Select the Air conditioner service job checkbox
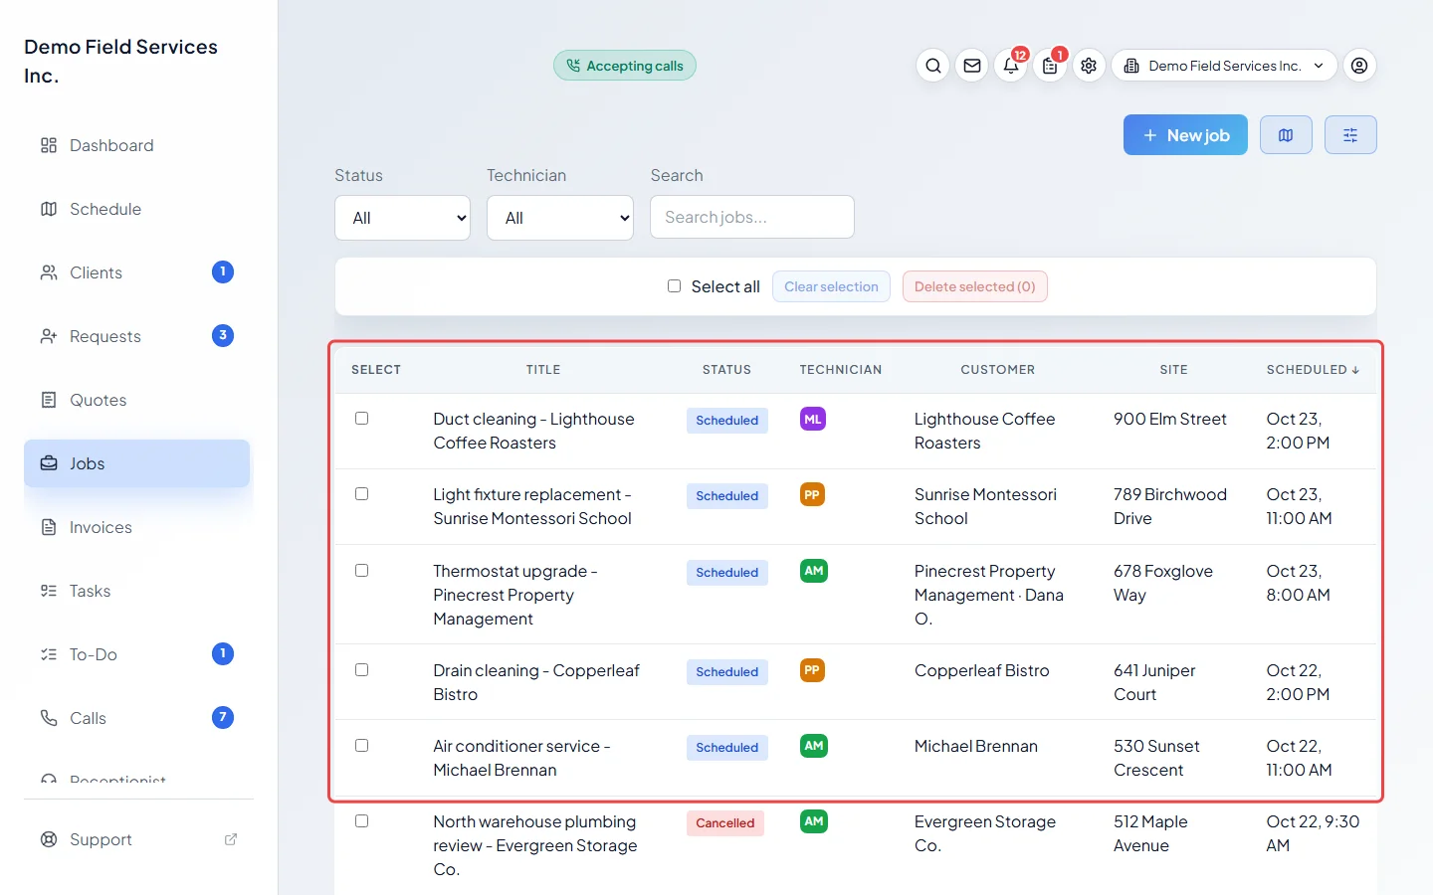Image resolution: width=1433 pixels, height=895 pixels. (x=362, y=746)
